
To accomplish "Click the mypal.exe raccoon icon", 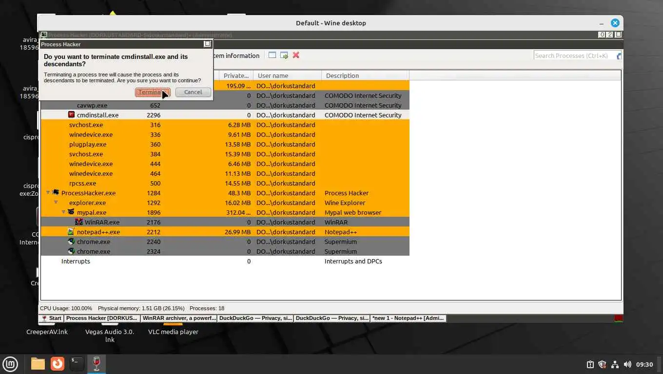I will [71, 212].
